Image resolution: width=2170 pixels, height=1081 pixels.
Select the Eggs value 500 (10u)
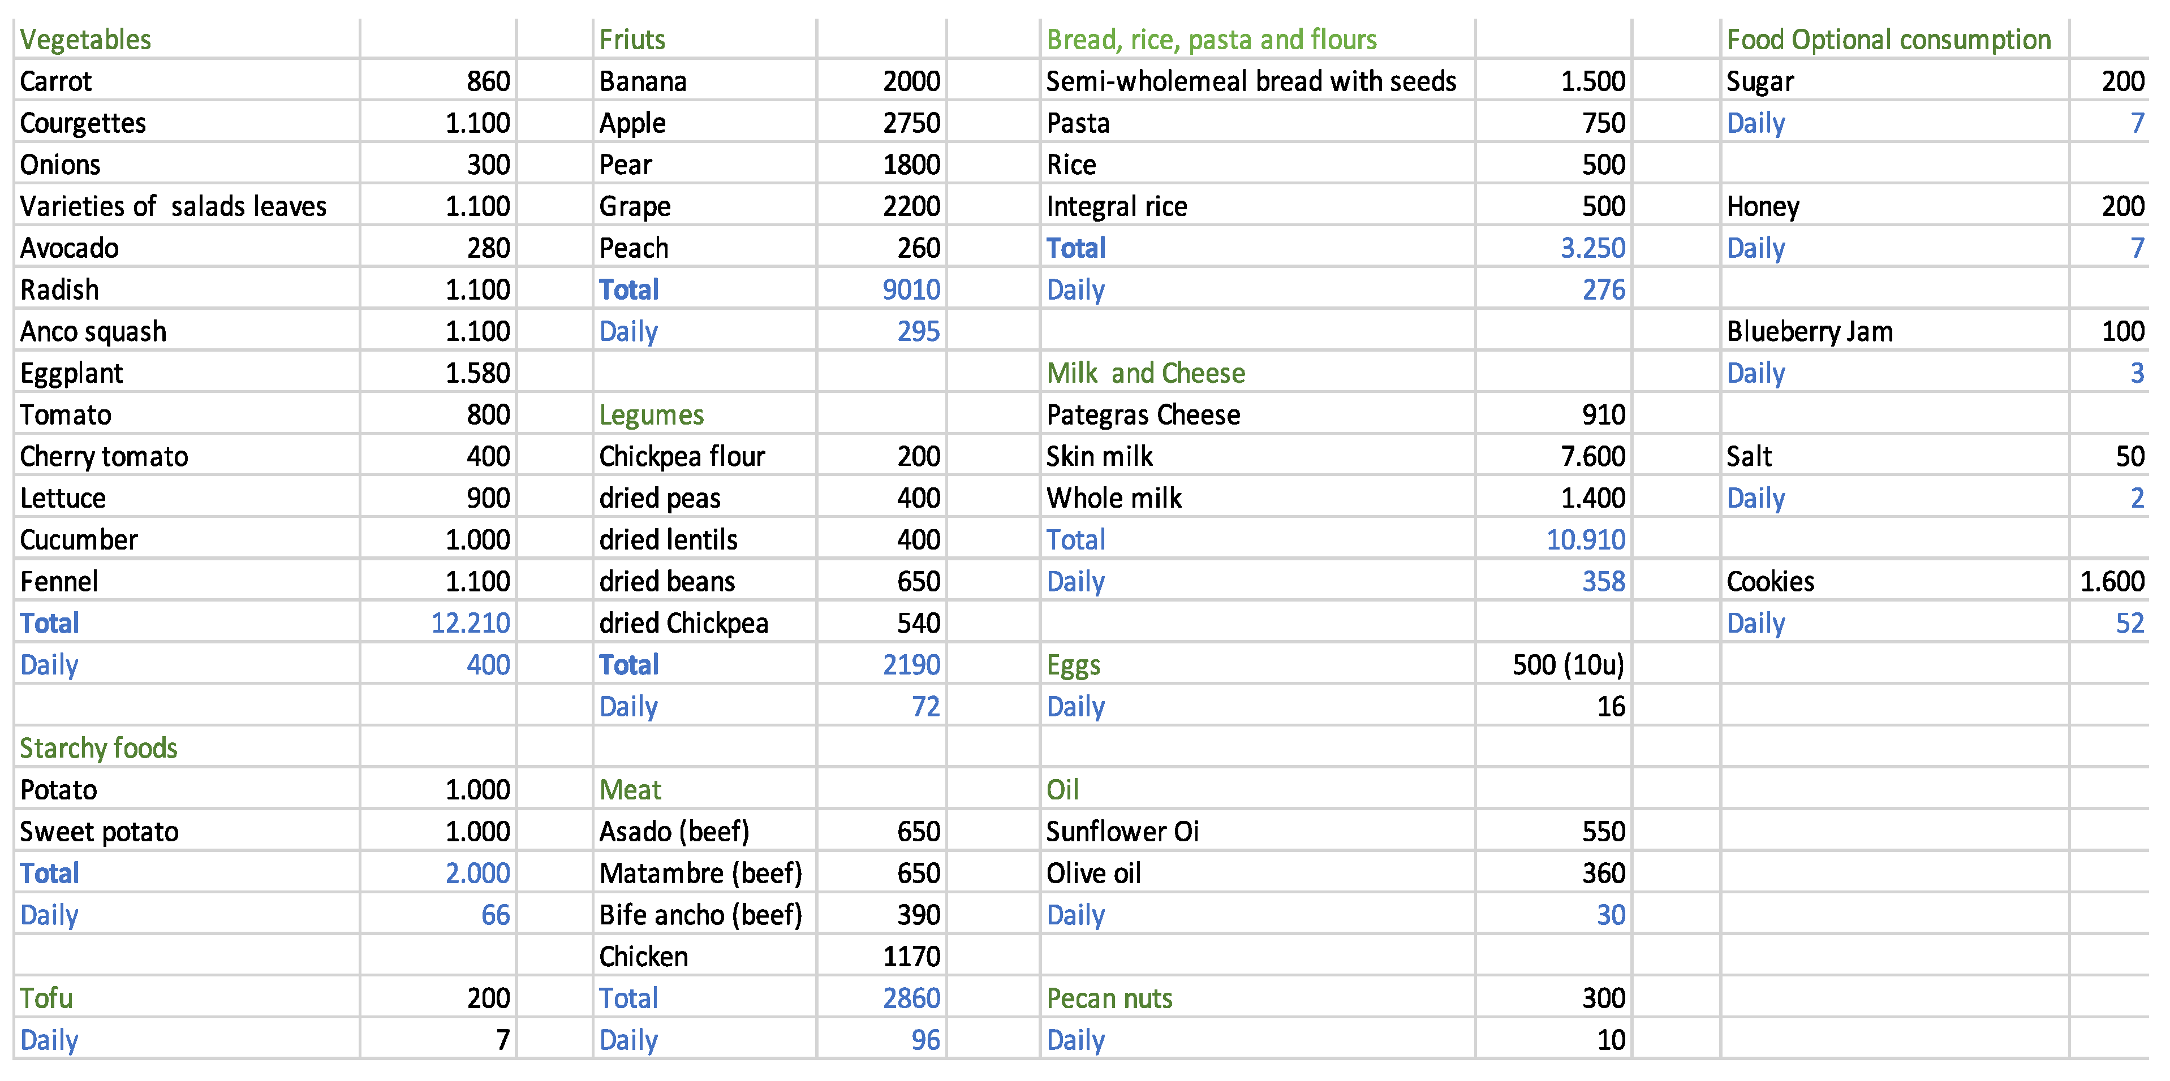(x=1568, y=665)
